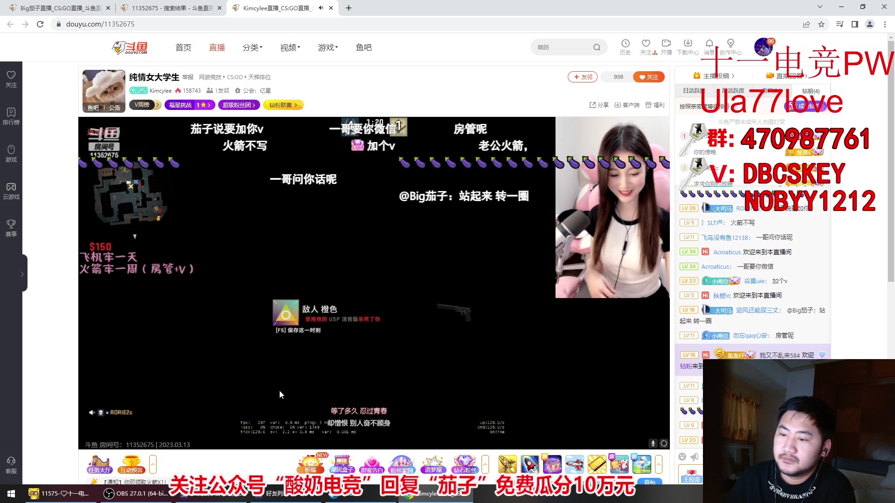
Task: Open 排行榜 rankings in the left sidebar
Action: click(11, 116)
